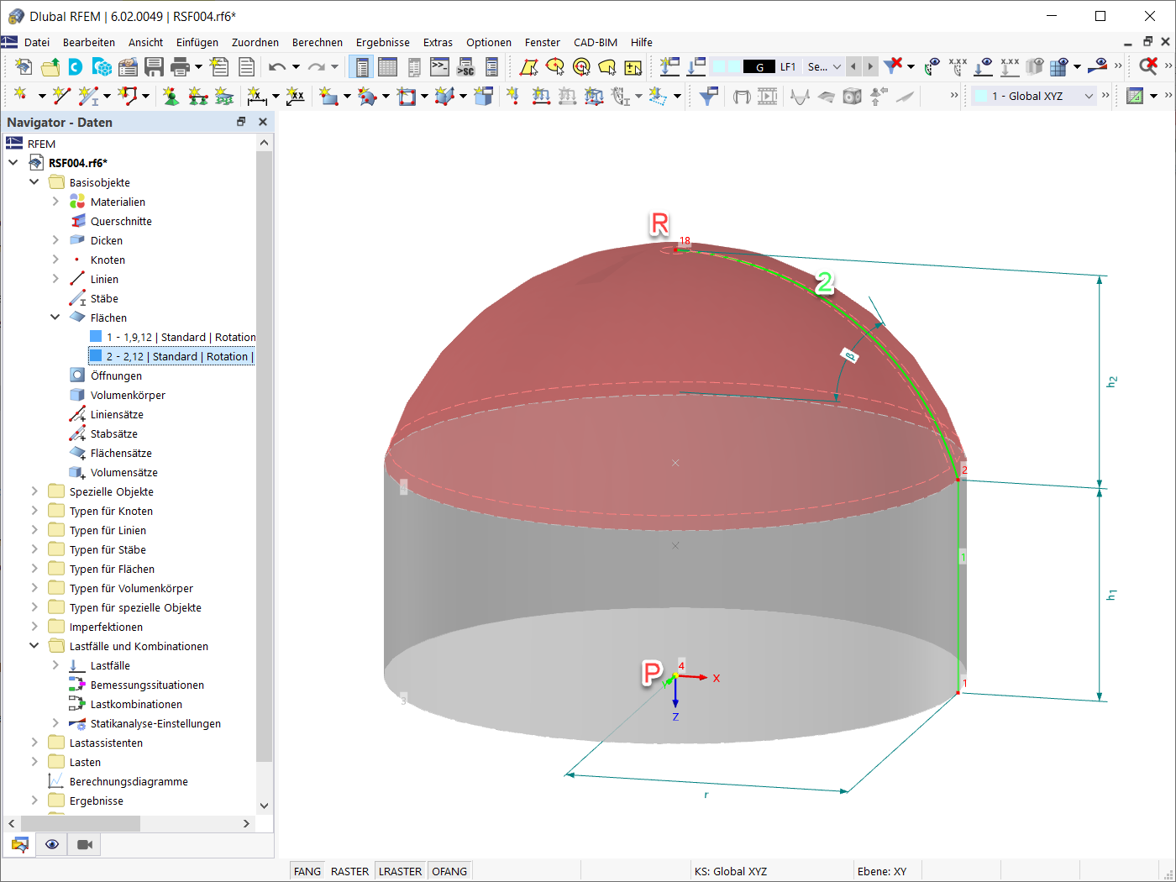Screen dimensions: 1176x882
Task: Toggle the FANG snap option
Action: tap(307, 871)
